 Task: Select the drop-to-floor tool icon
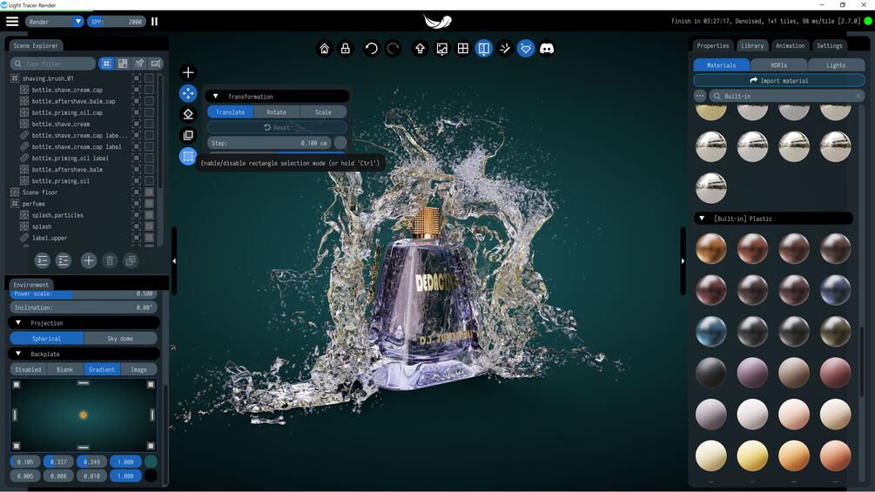(x=188, y=114)
